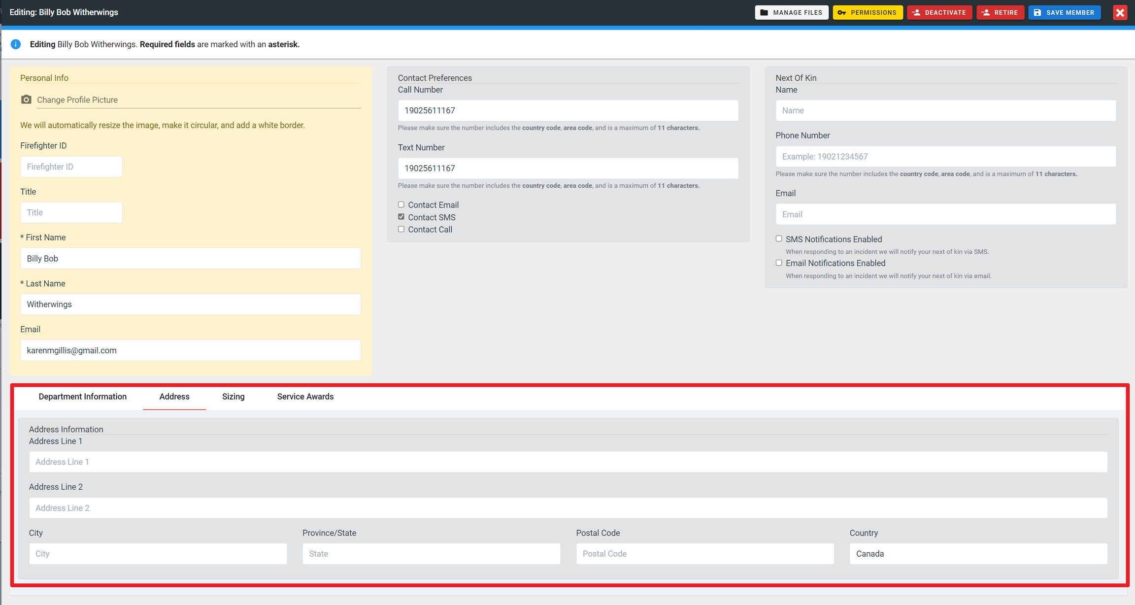Enable Email Notifications for next of kin
Screen dimensions: 1135x605
pos(779,263)
